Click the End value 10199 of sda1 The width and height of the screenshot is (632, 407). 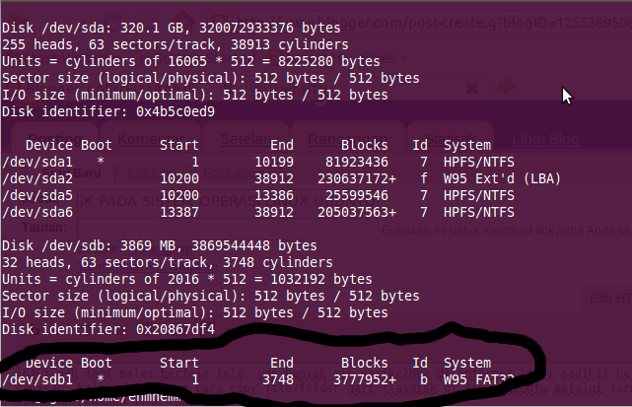pyautogui.click(x=274, y=162)
